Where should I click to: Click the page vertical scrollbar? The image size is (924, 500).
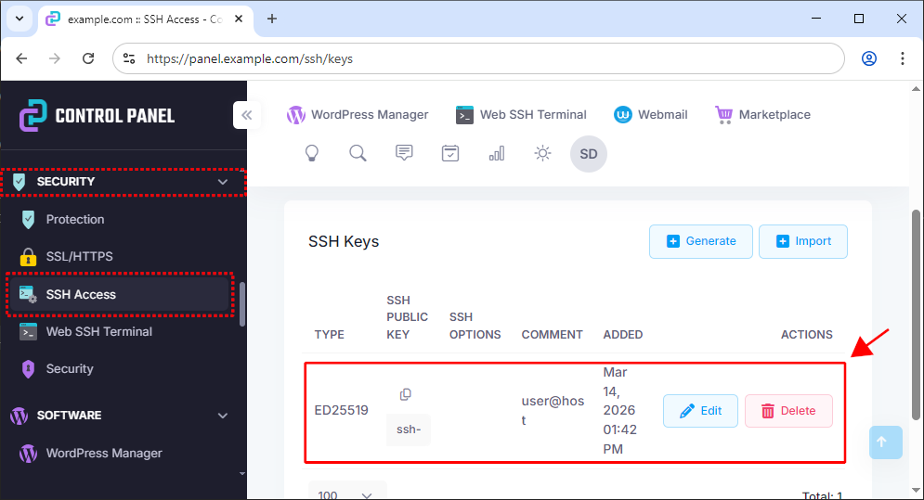(916, 315)
